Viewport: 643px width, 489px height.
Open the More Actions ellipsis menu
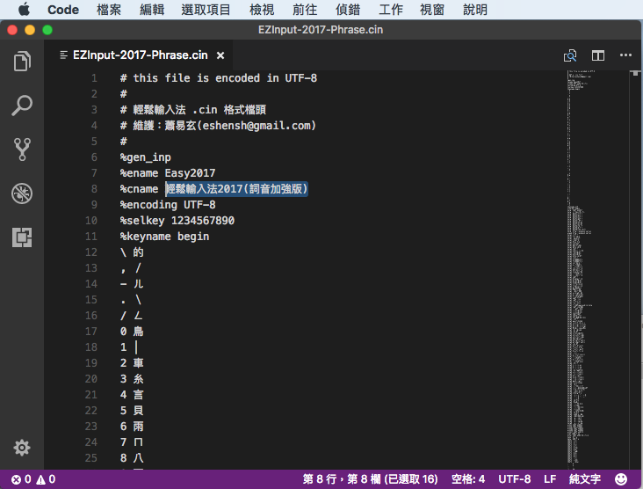(625, 55)
